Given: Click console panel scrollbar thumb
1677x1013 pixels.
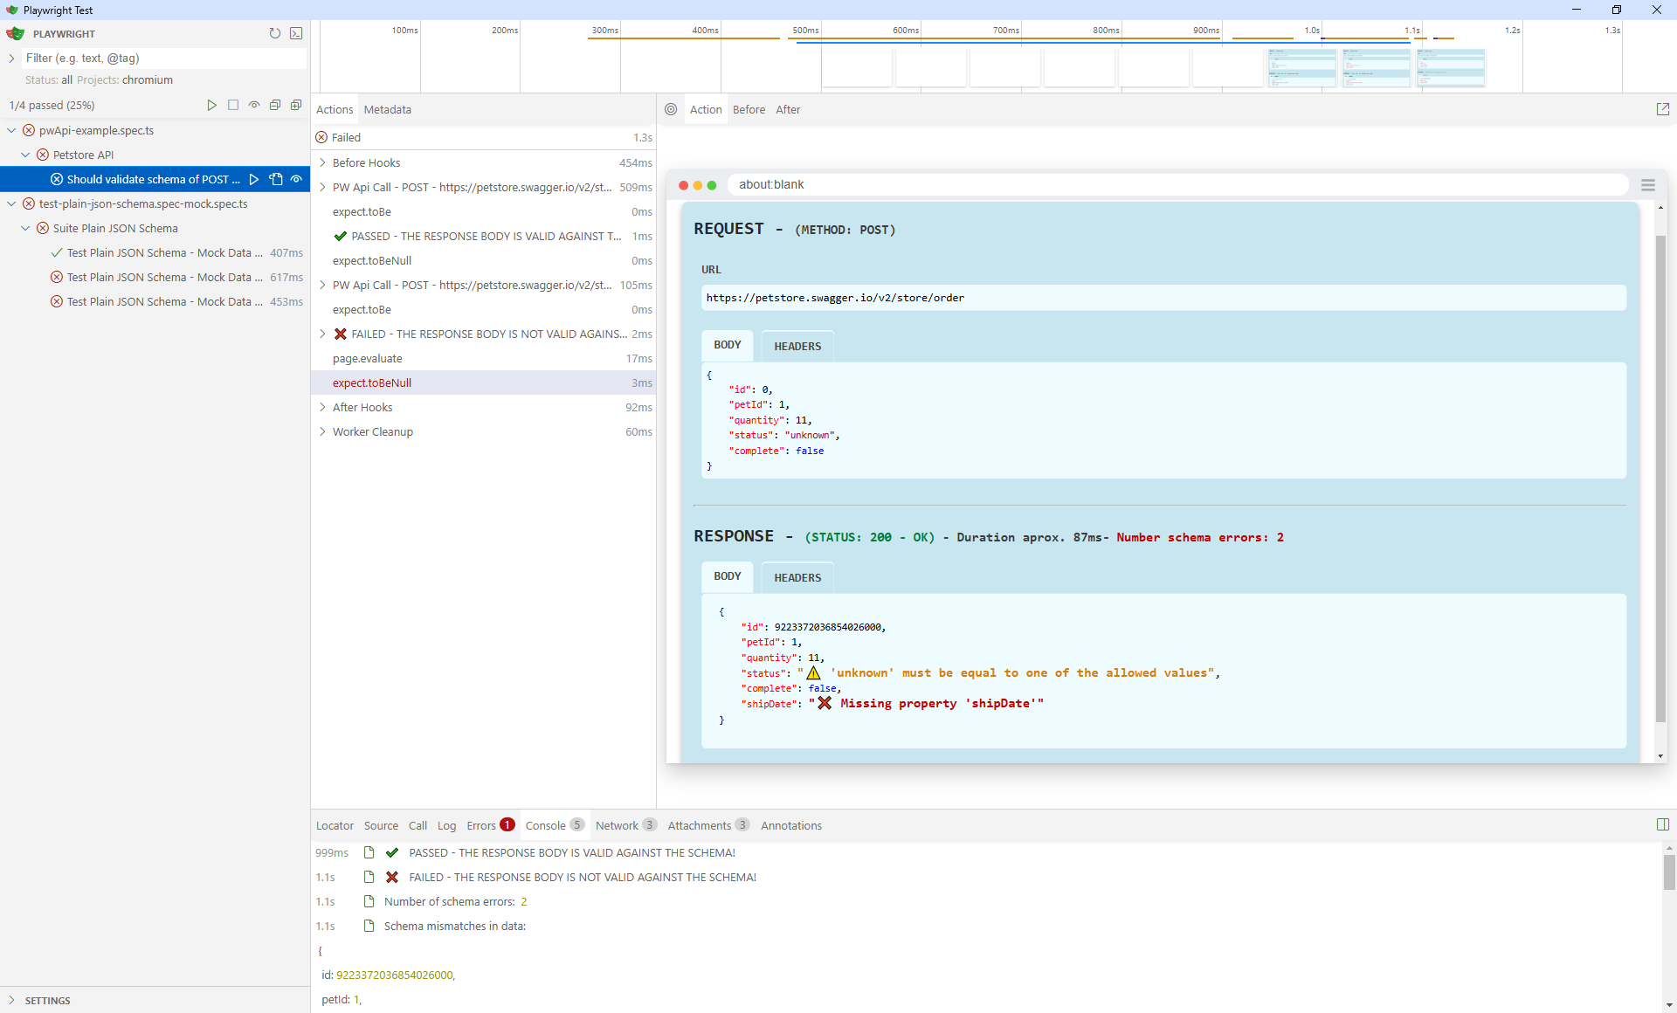Looking at the screenshot, I should click(1669, 872).
